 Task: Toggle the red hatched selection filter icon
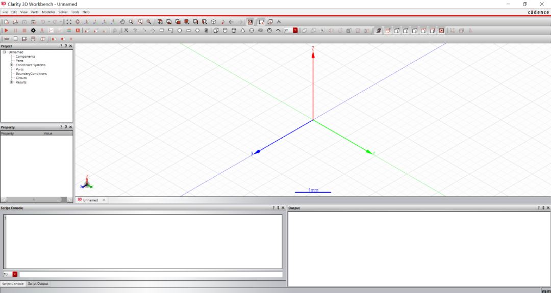[x=441, y=31]
